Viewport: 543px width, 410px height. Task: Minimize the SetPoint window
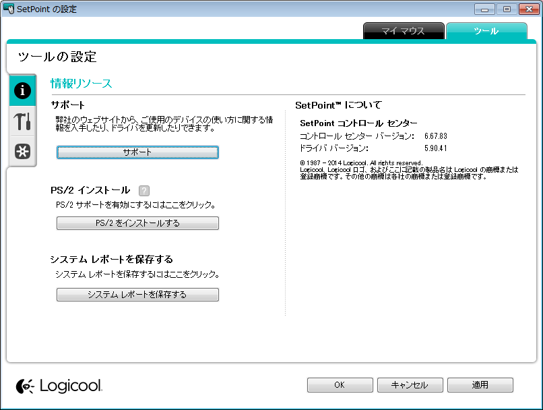(x=484, y=9)
